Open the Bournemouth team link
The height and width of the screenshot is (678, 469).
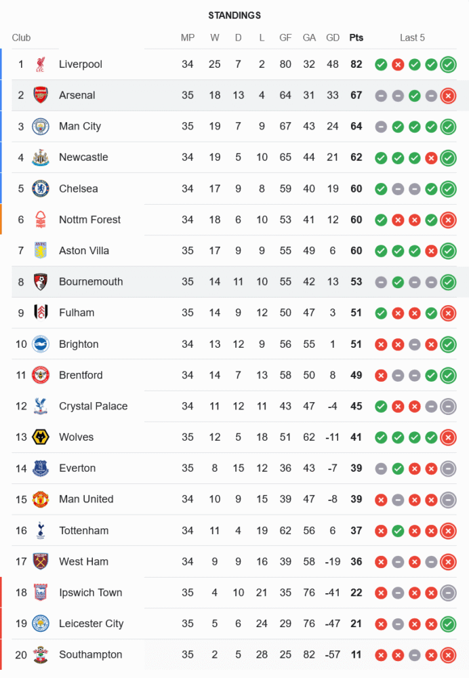91,282
